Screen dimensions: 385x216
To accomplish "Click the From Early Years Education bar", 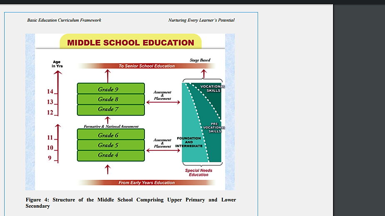I will pyautogui.click(x=147, y=183).
